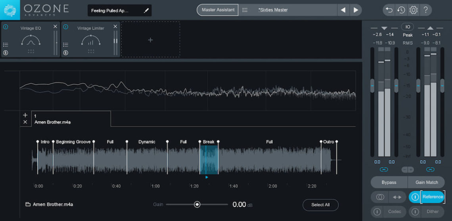Launch Master Assistant
The image size is (452, 221).
click(217, 10)
